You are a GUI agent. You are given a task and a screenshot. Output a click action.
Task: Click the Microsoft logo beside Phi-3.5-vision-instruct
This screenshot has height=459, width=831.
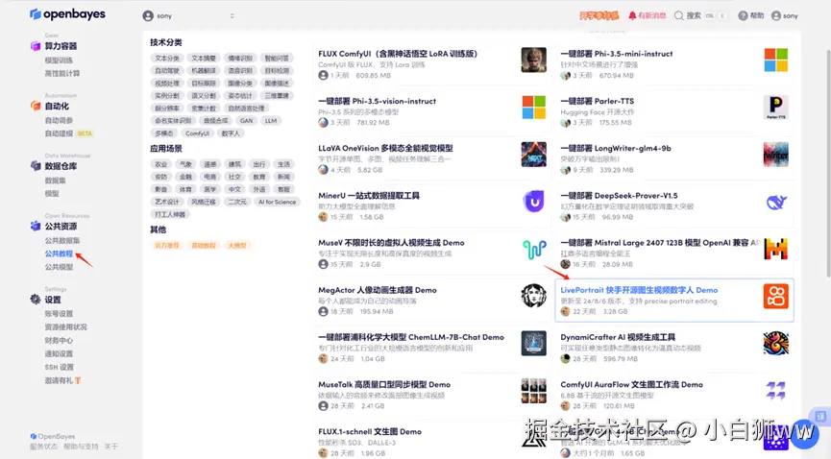pyautogui.click(x=534, y=107)
